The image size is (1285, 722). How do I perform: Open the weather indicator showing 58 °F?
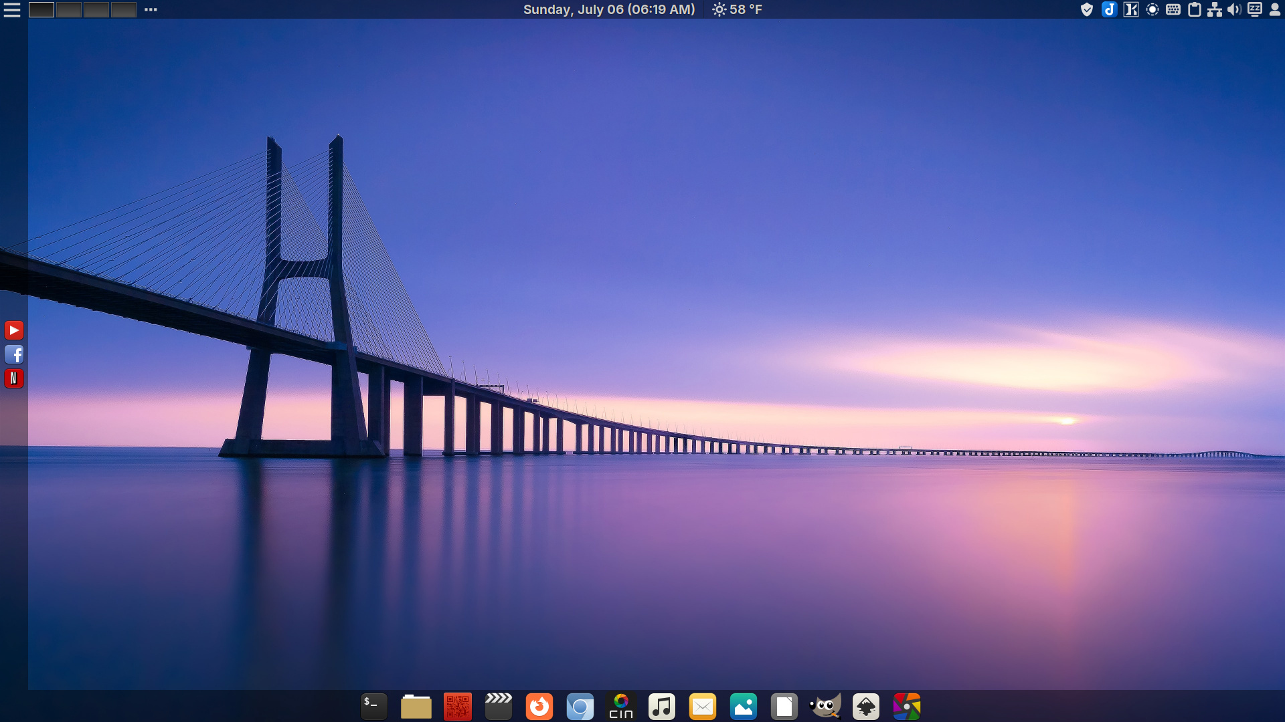pyautogui.click(x=737, y=9)
